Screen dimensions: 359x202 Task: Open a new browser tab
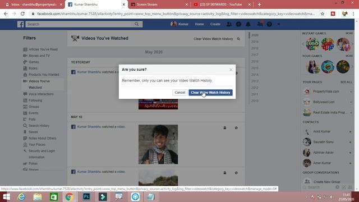pyautogui.click(x=259, y=4)
